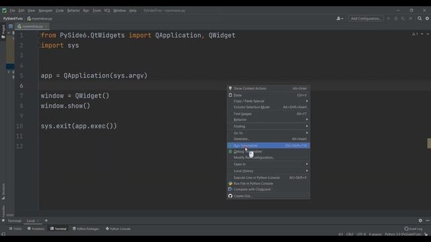
Task: Choose Modify Run Configuration...
Action: pyautogui.click(x=269, y=157)
